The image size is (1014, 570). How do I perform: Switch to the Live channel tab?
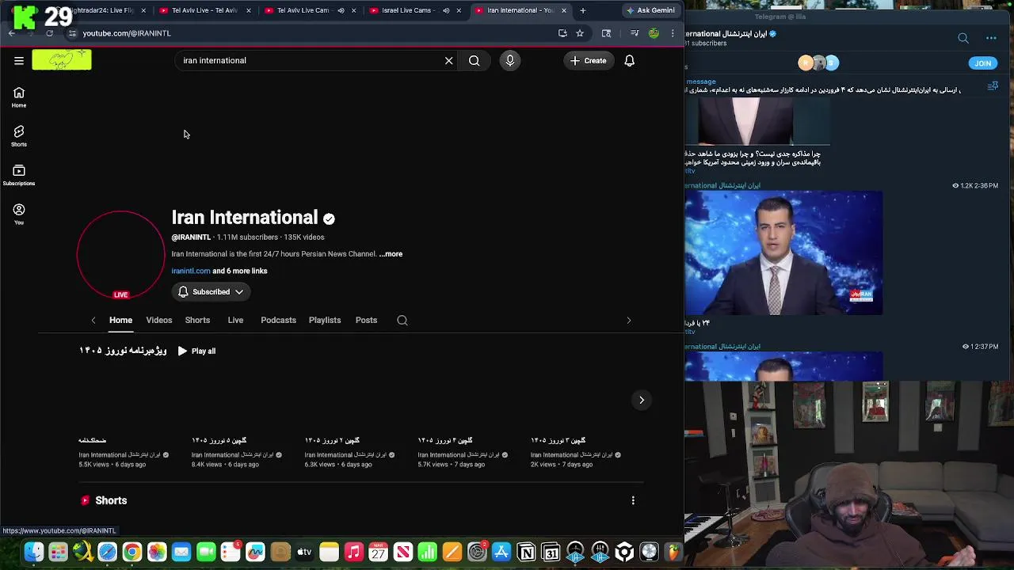[x=235, y=320]
